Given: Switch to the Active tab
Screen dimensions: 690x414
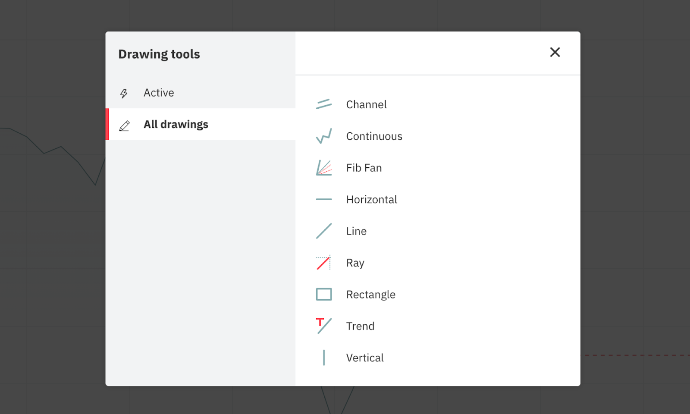Looking at the screenshot, I should click(159, 93).
